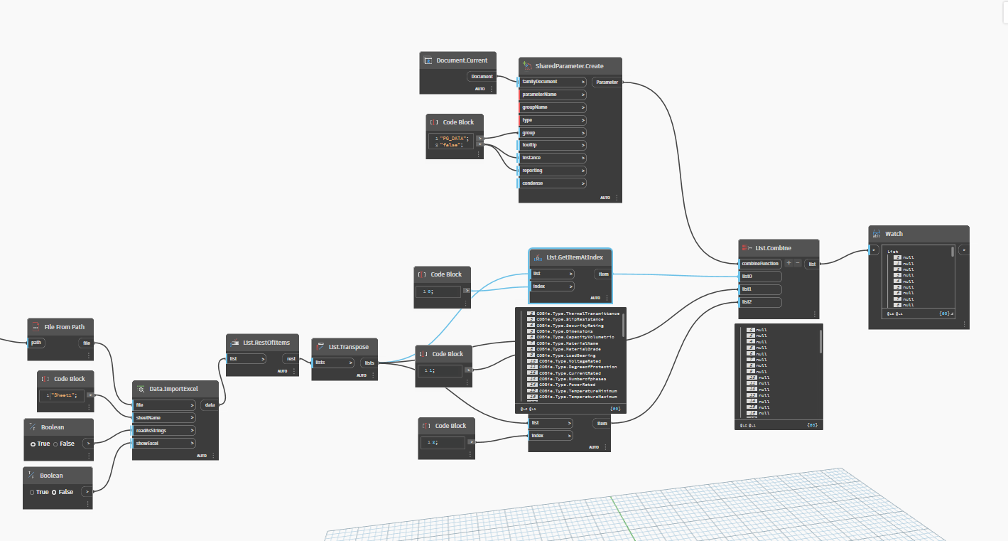
Task: Click the Watch node icon
Action: 877,234
